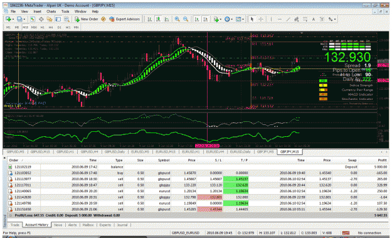Click the Expert Advisors button
Screen dimensions: 392x238
point(125,19)
